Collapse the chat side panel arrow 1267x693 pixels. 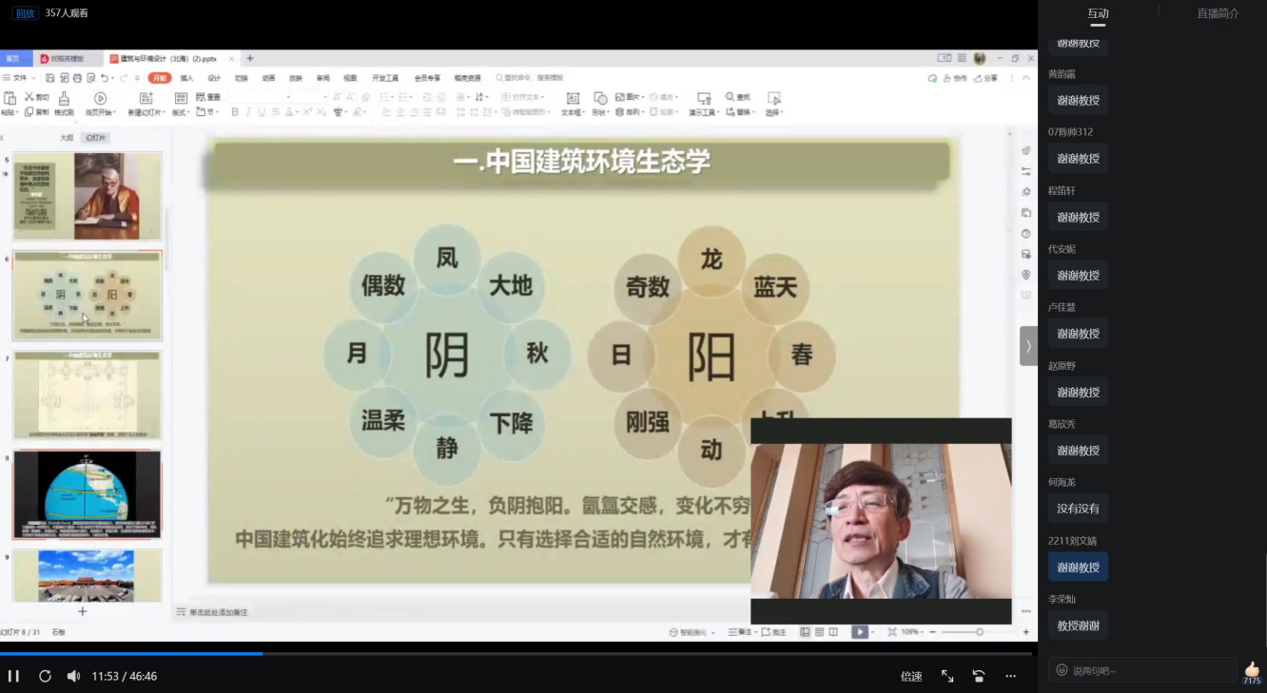[1028, 346]
